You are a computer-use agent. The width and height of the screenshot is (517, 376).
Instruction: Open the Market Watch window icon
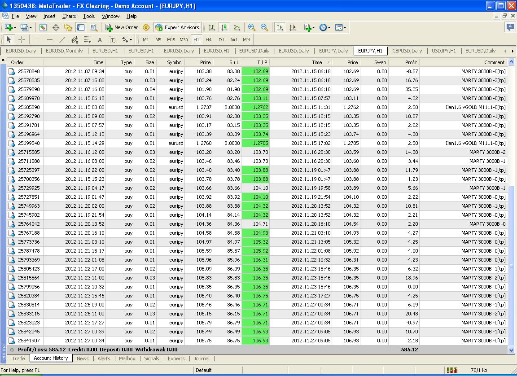[x=43, y=28]
